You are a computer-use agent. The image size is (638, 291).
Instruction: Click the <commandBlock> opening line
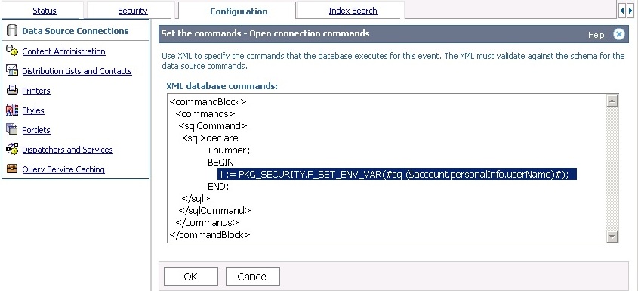pos(208,101)
